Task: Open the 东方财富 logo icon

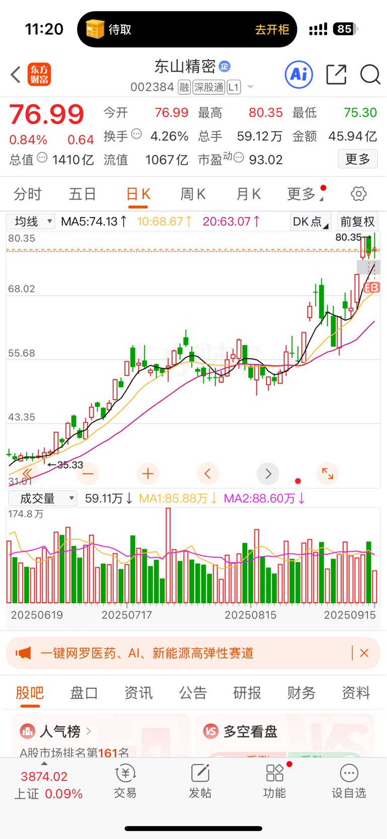Action: point(39,74)
